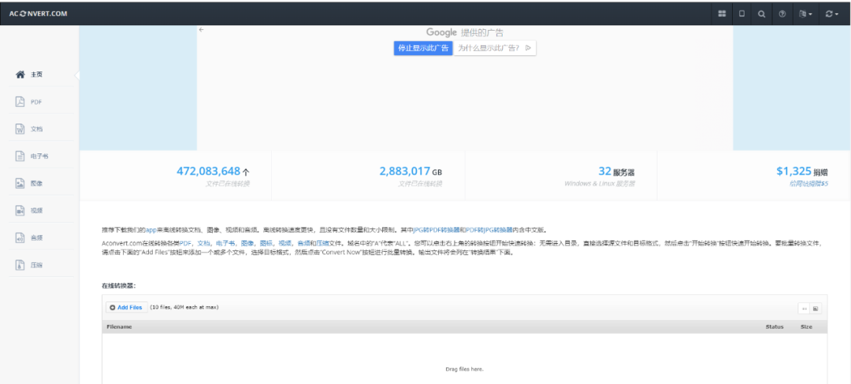Click the 图标 link in description paragraph
Screen dimensions: 851x384
266,243
